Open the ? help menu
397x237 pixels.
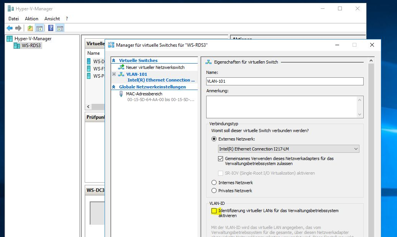click(x=67, y=19)
